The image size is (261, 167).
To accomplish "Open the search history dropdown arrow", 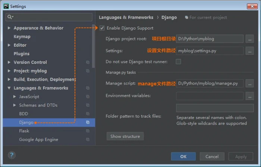I will (13, 17).
